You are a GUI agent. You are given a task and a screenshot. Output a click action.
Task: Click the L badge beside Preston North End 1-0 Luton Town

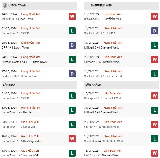(x=72, y=59)
